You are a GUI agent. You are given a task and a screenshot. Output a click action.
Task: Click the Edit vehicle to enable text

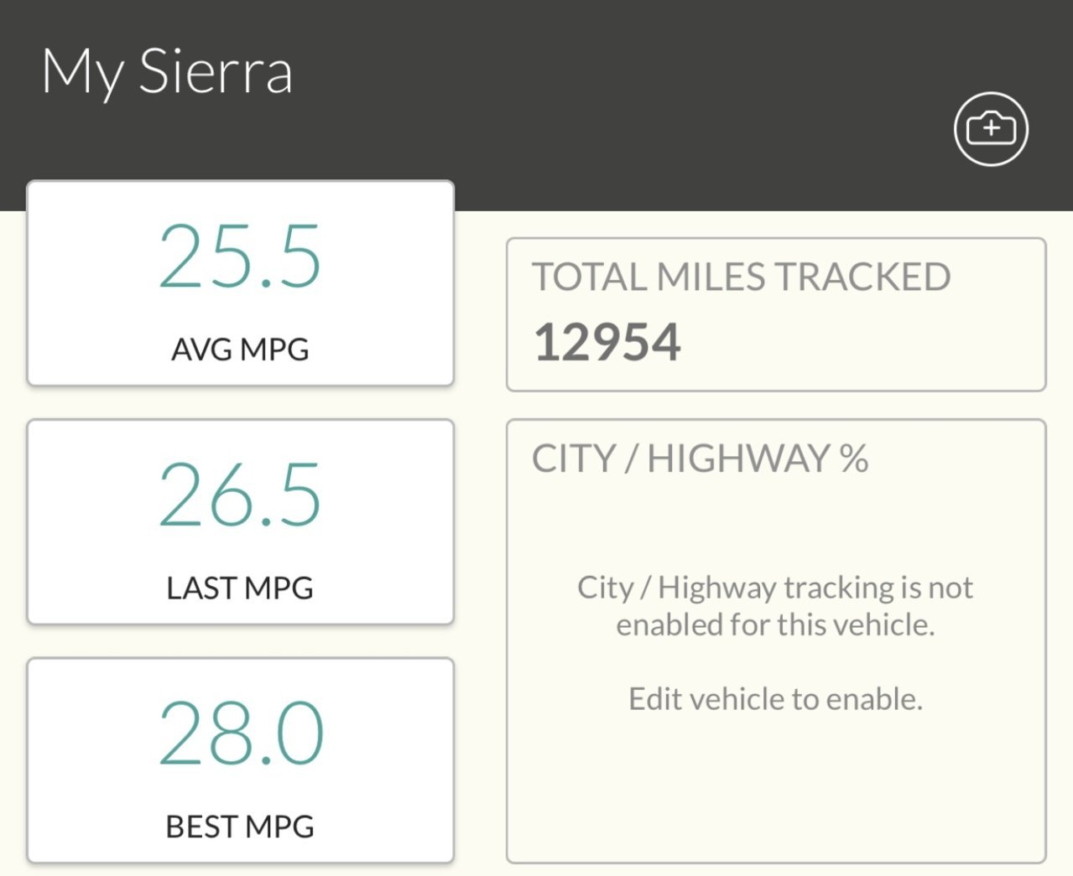[776, 699]
